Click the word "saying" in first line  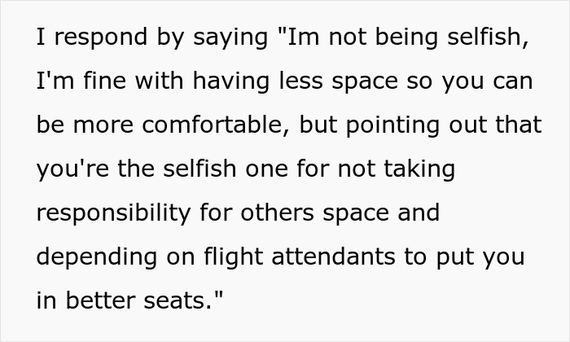(x=230, y=37)
